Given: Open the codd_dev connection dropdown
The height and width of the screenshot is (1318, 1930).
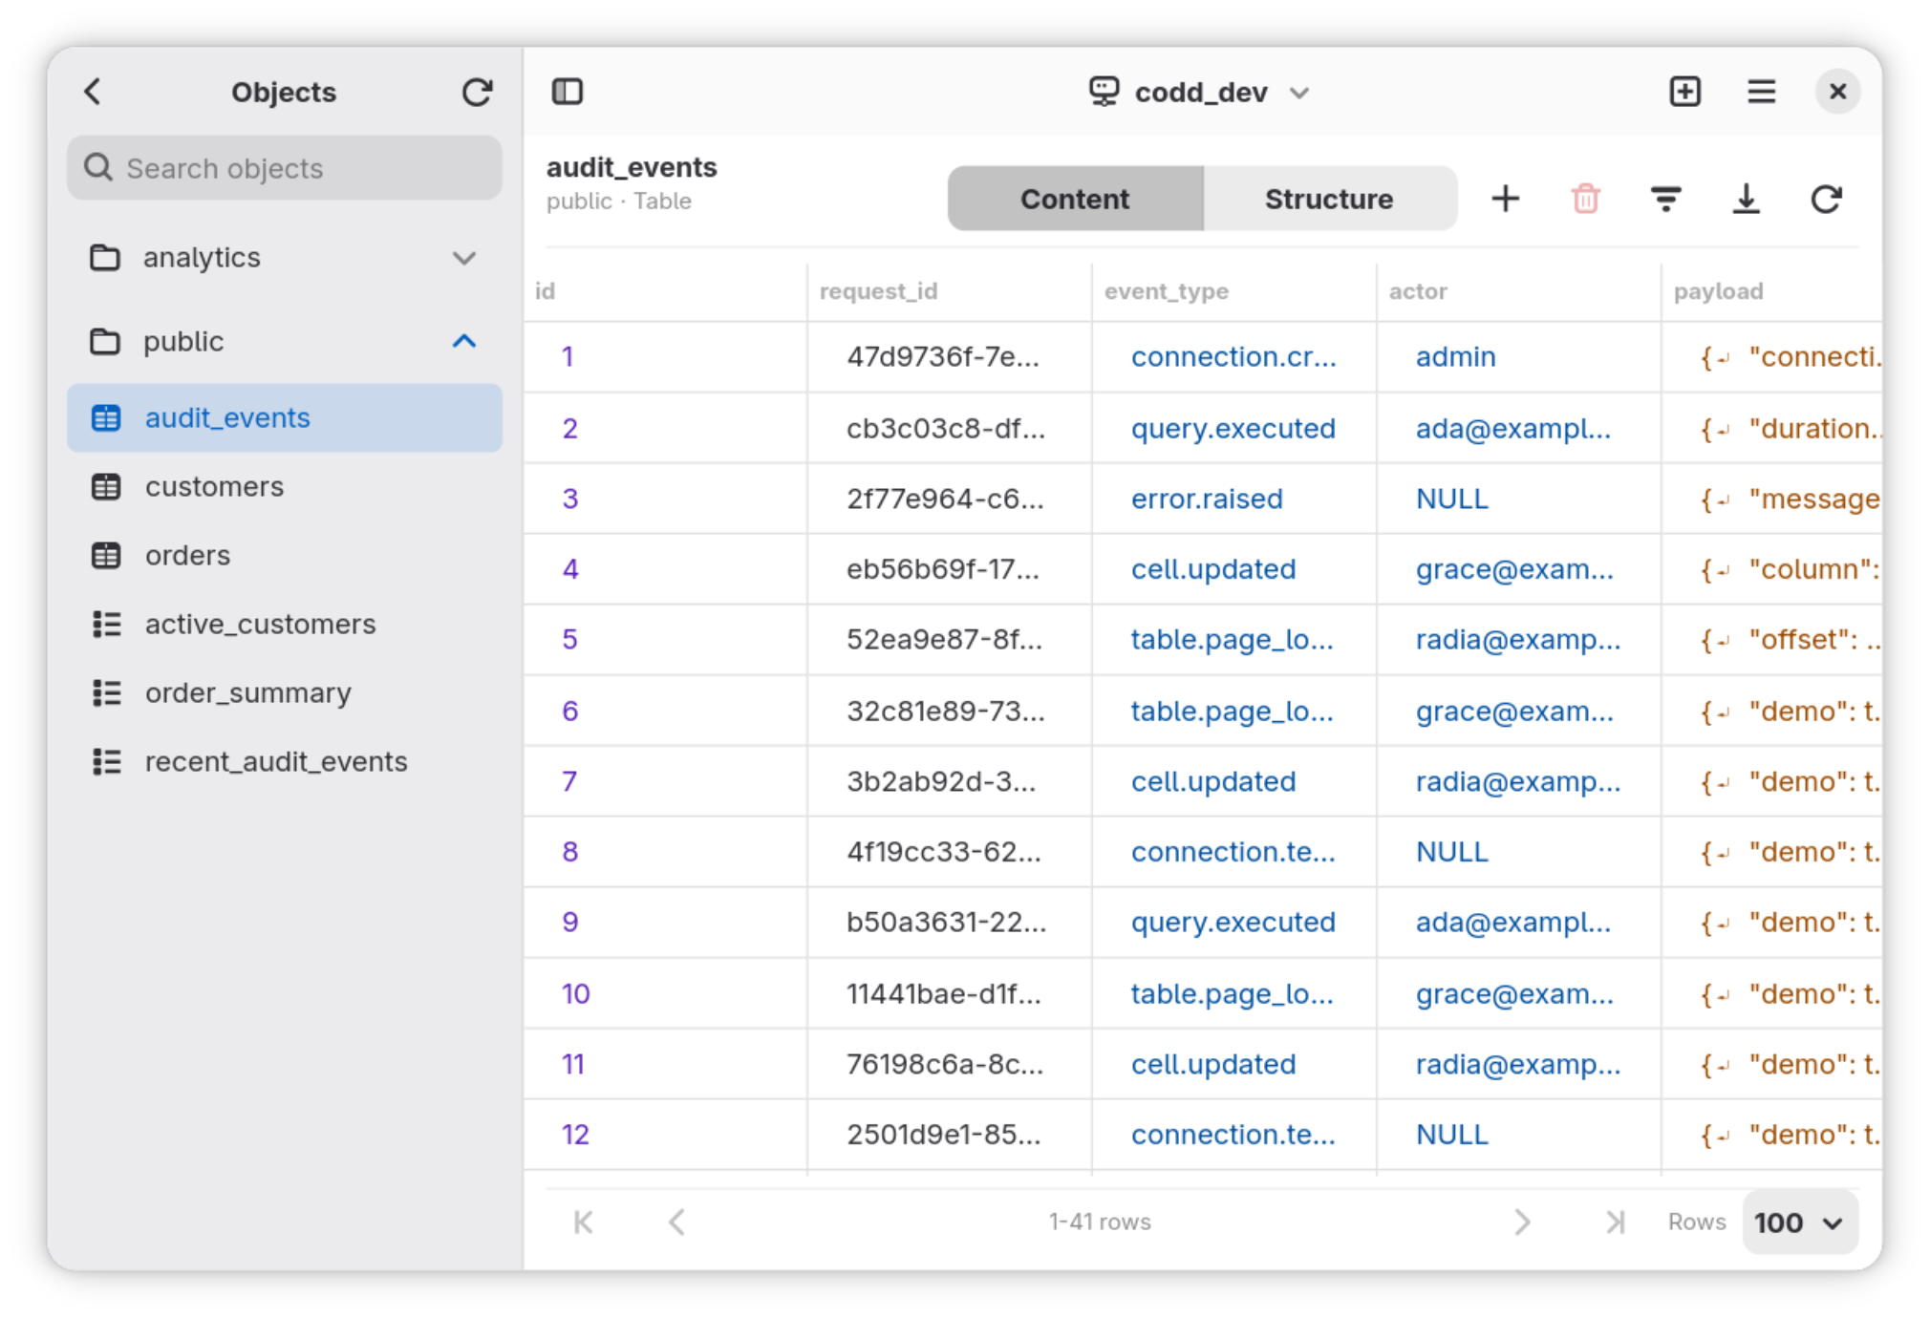Looking at the screenshot, I should point(1200,92).
